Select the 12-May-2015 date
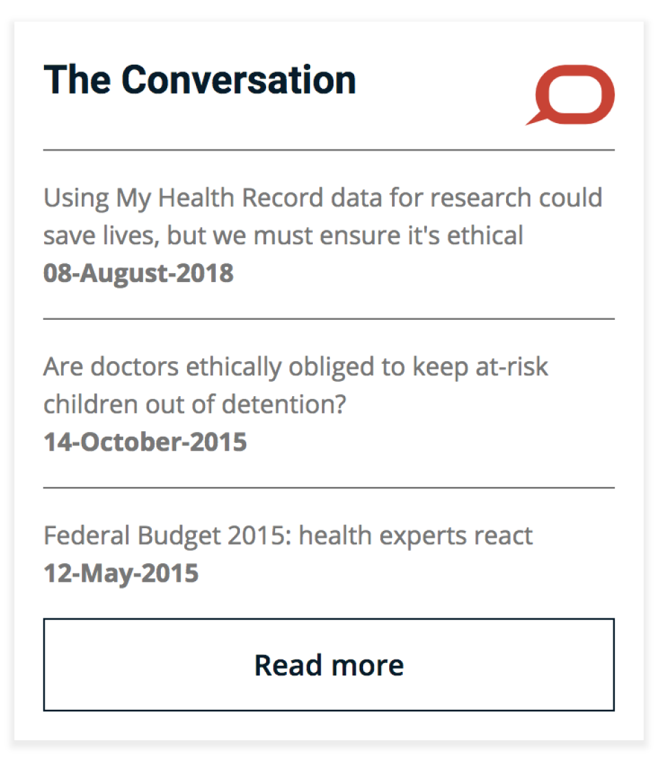Screen dimensions: 667x760 click(x=121, y=574)
